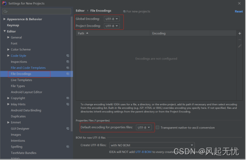This screenshot has width=246, height=160.
Task: Open Images settings page
Action: pyautogui.click(x=16, y=135)
